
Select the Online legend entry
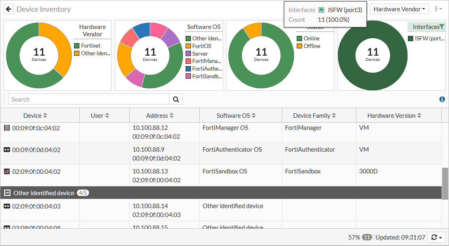pyautogui.click(x=311, y=38)
